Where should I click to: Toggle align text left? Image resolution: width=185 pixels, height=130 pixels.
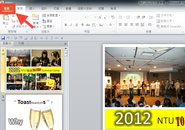(120, 25)
